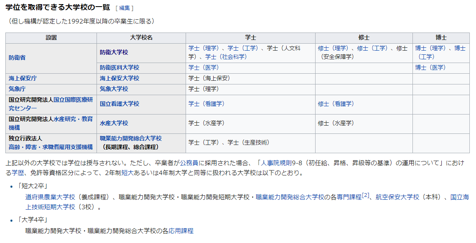Open the 修士（看護学） link
This screenshot has width=476, height=243.
tap(336, 104)
